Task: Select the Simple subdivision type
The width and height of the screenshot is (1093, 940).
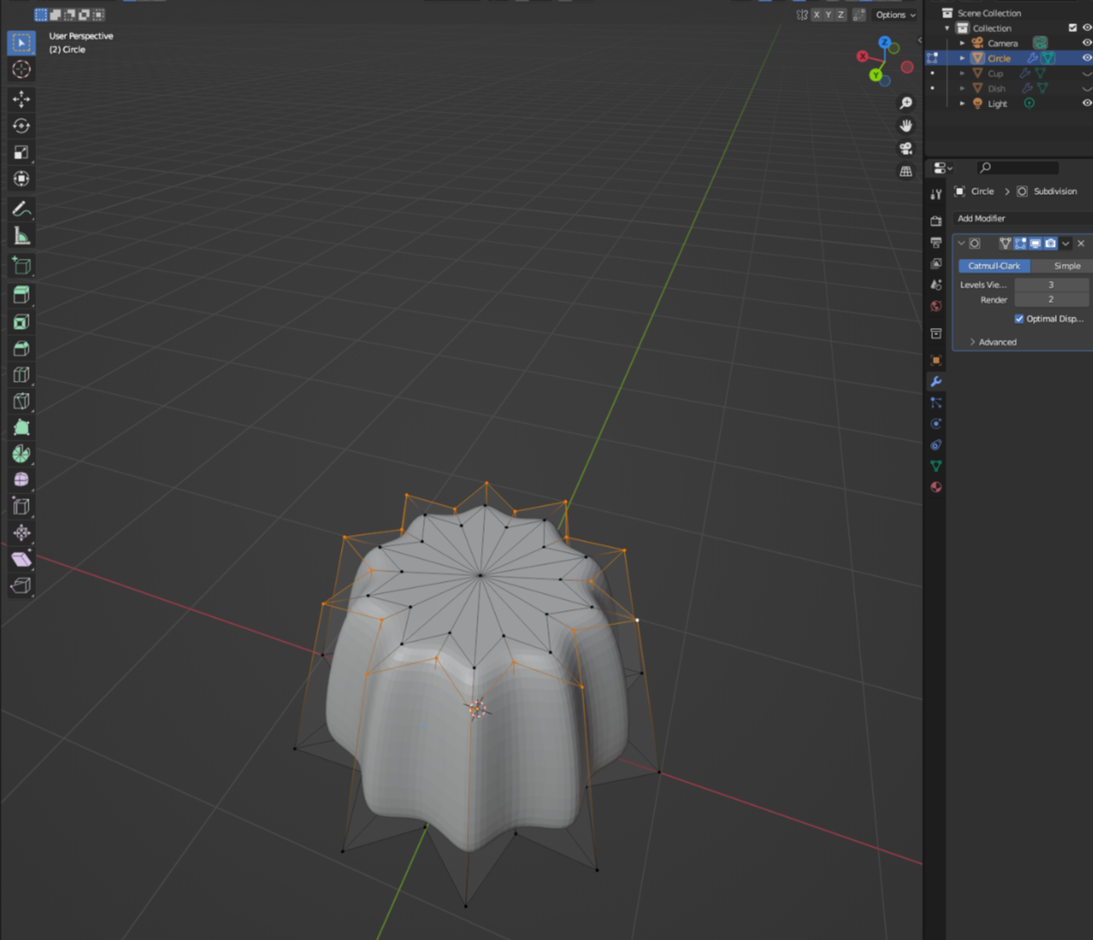Action: coord(1062,266)
